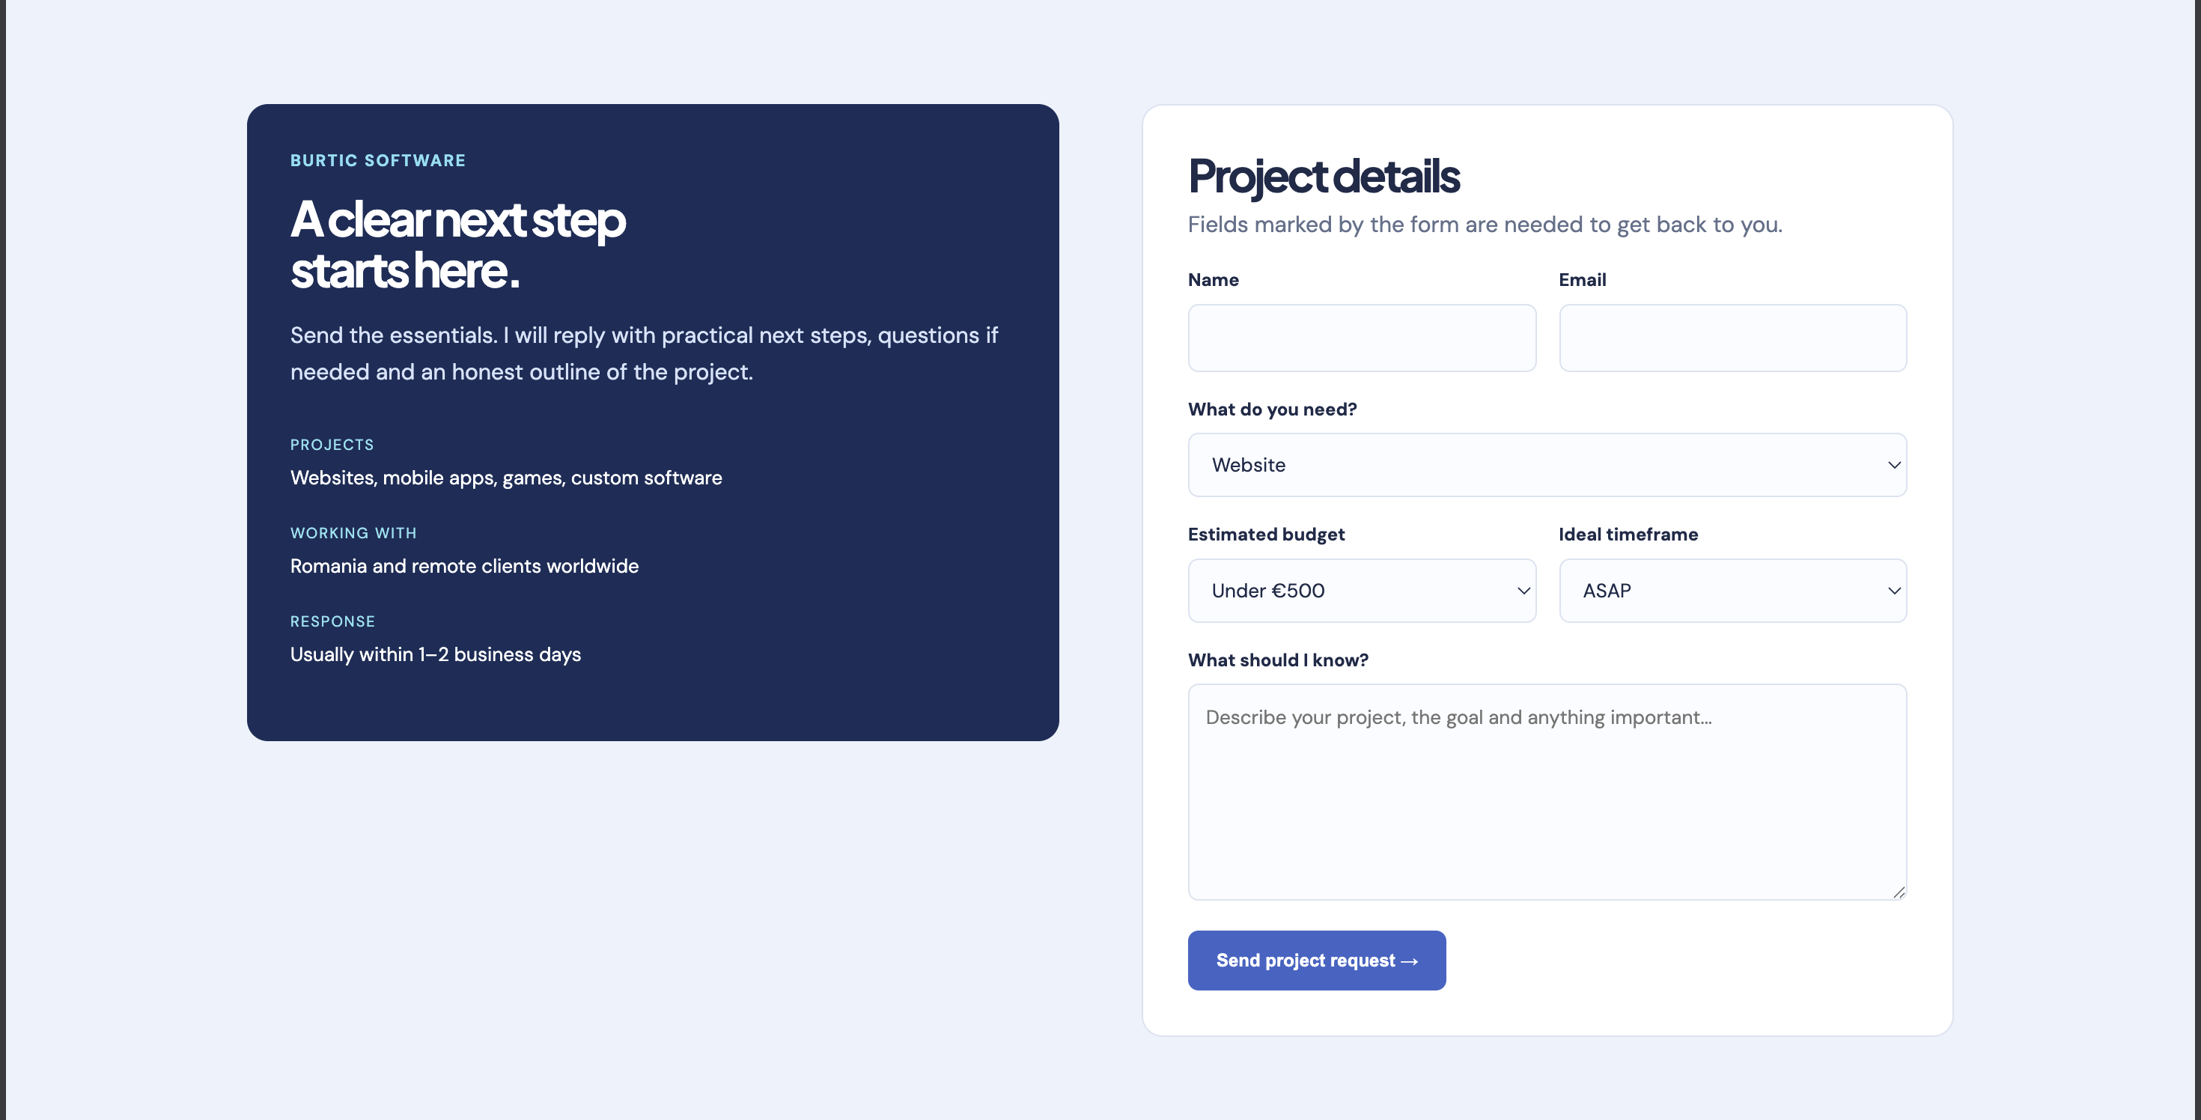Screen dimensions: 2201x1120
Task: Click the BURTIC SOFTWARE brand text
Action: click(x=377, y=161)
